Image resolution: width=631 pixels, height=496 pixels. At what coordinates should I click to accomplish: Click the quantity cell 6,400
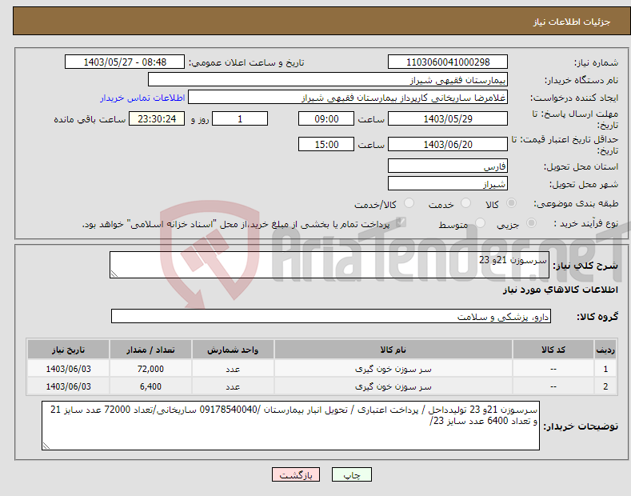150,386
